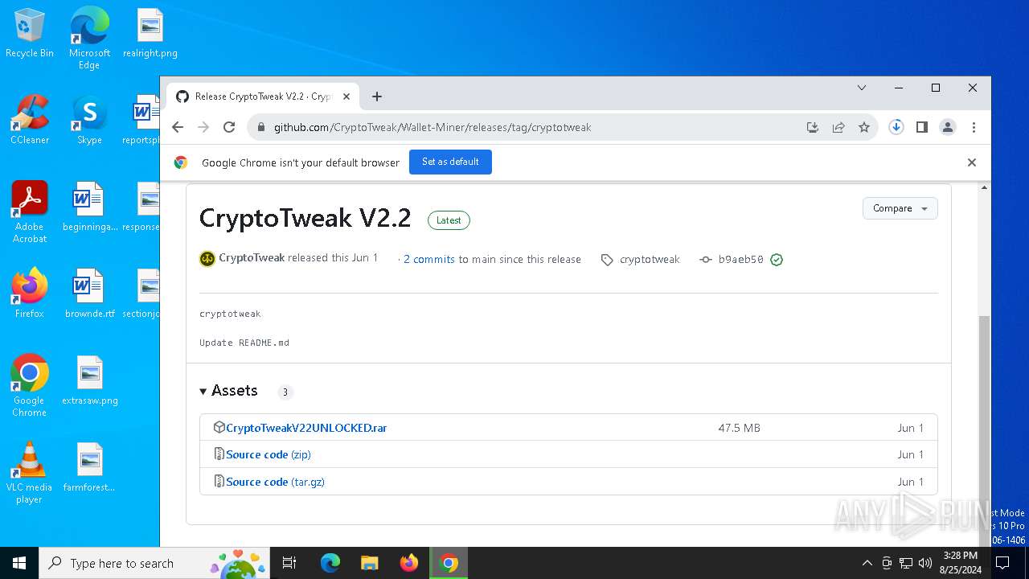1029x579 pixels.
Task: Open Chrome tab search chevron
Action: click(862, 88)
